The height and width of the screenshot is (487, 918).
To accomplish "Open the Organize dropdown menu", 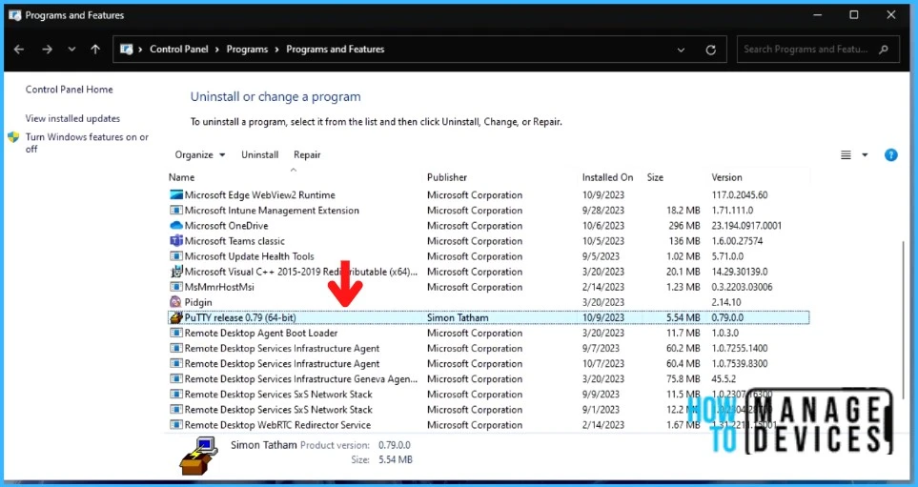I will tap(199, 155).
